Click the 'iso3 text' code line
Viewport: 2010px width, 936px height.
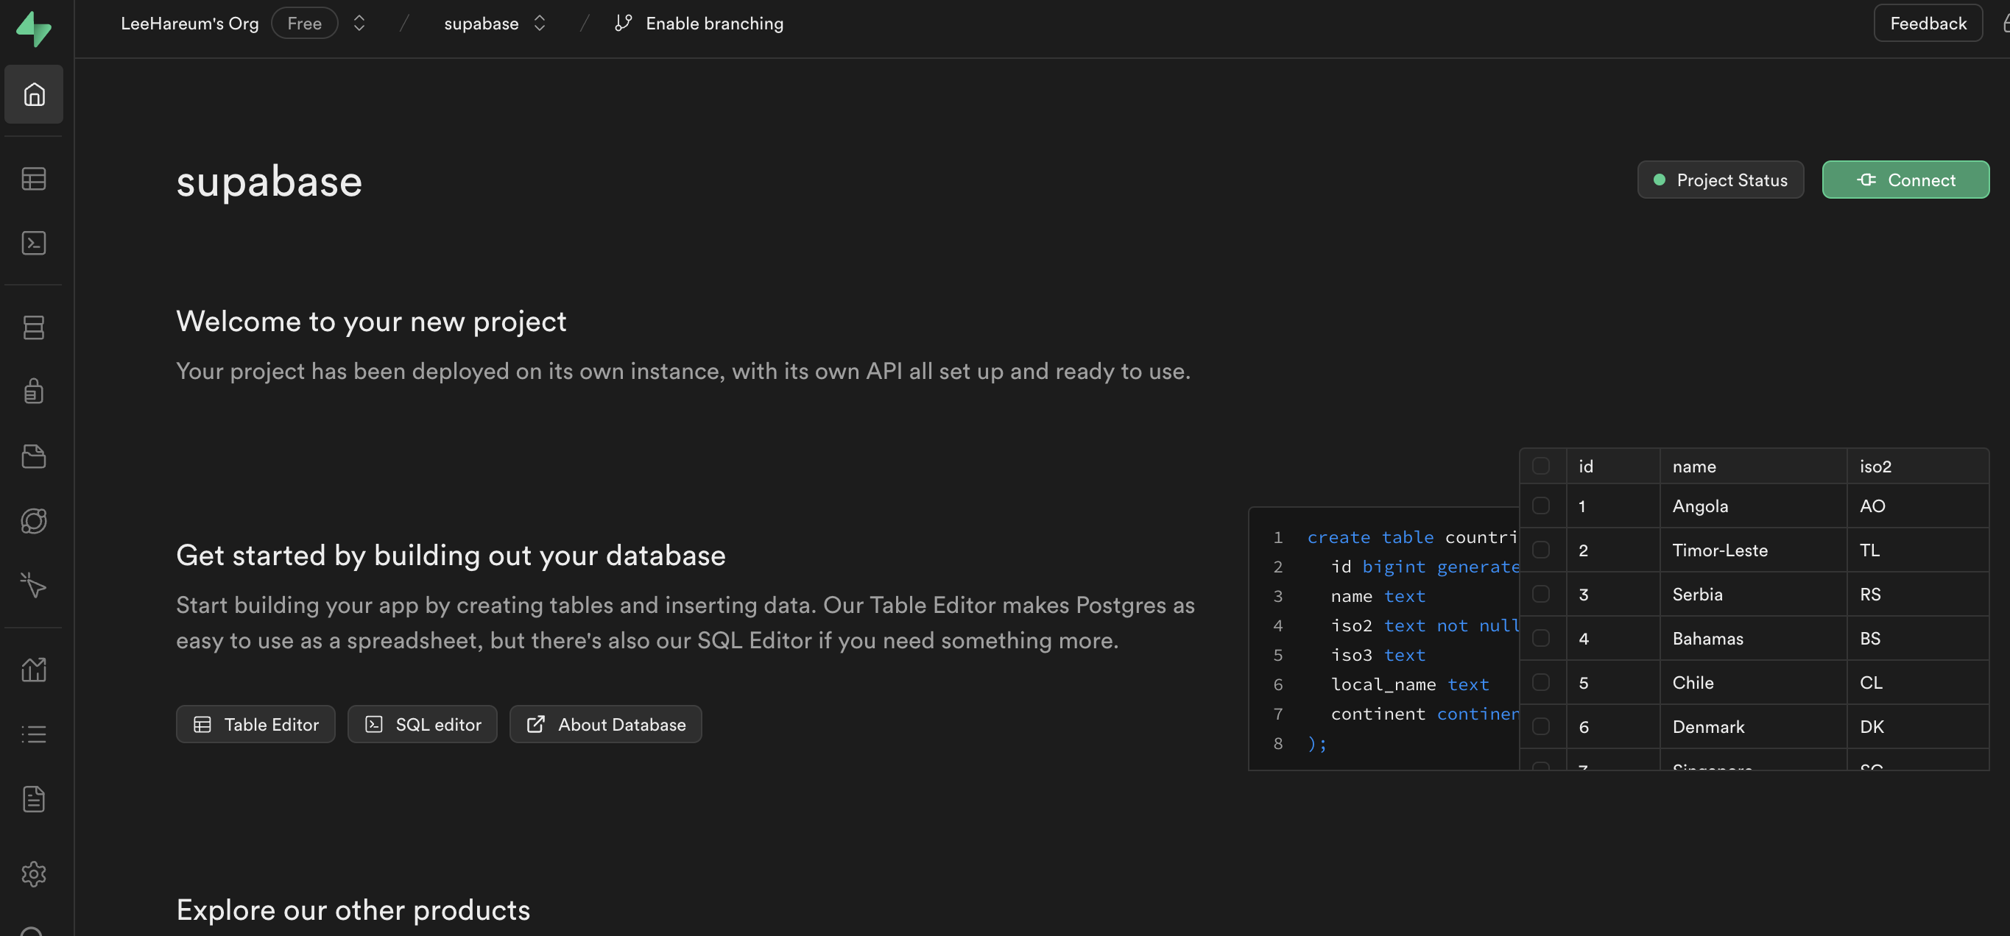tap(1378, 655)
